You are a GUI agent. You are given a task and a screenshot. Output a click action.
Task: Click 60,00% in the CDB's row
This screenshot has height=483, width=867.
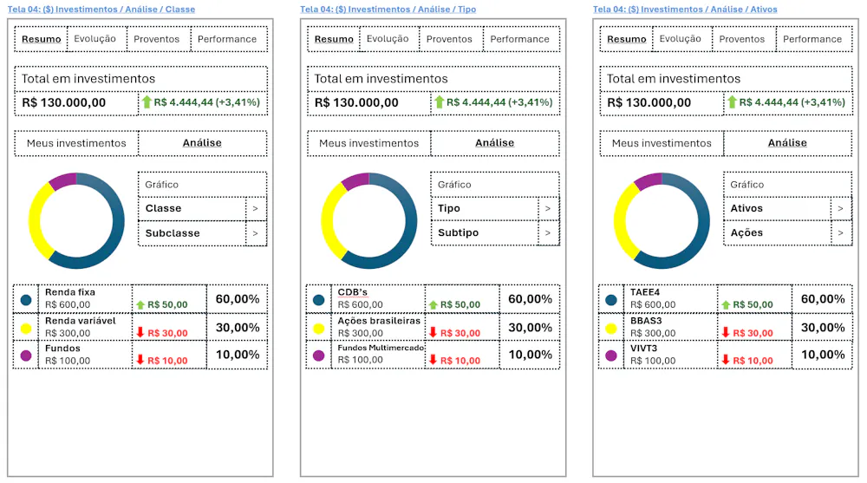coord(530,299)
